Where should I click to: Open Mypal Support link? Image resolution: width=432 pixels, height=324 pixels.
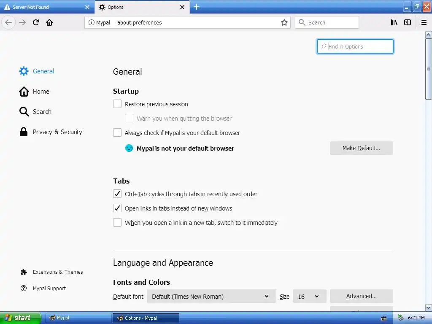tap(43, 288)
